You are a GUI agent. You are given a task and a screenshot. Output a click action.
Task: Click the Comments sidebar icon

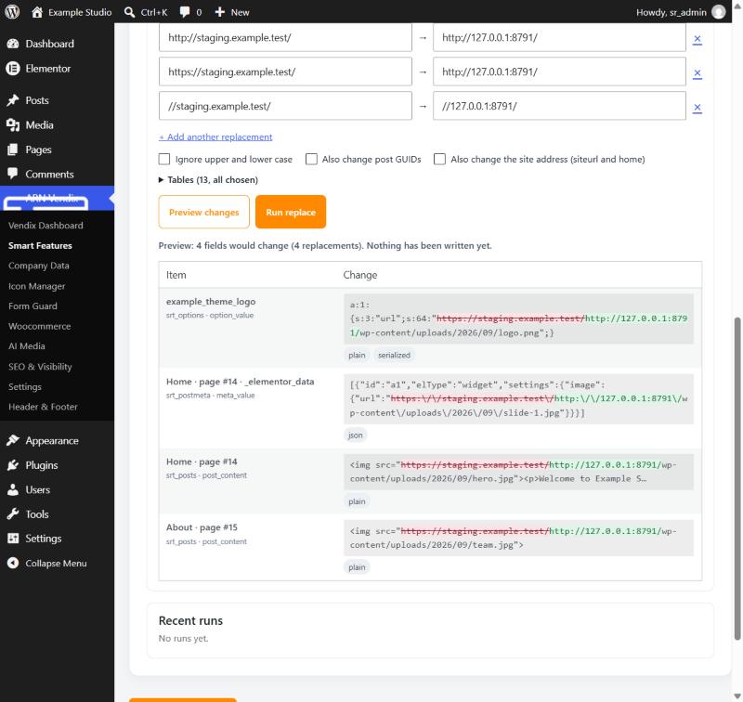[13, 174]
